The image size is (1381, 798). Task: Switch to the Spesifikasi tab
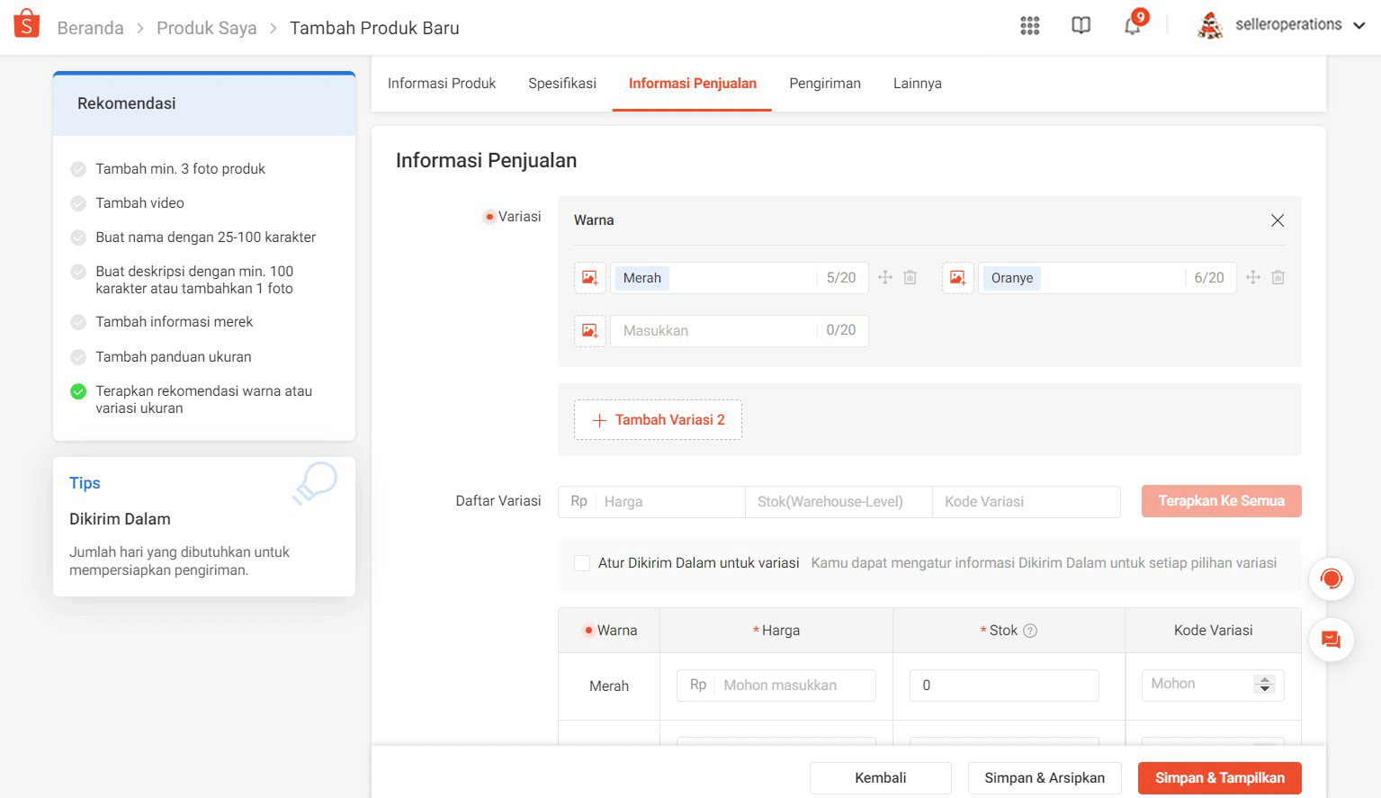561,83
